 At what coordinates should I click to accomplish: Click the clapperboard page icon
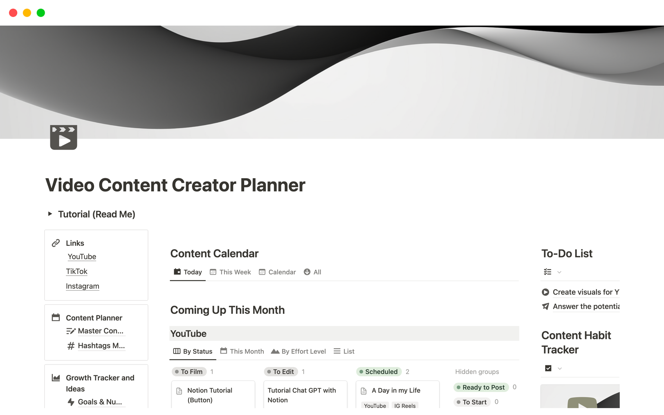[x=64, y=137]
